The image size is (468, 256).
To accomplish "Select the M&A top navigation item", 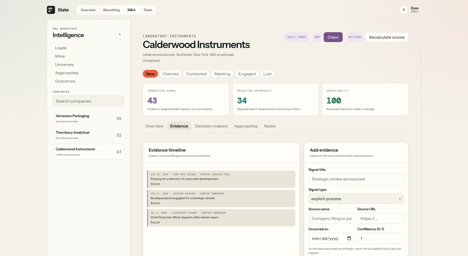I will coord(132,10).
